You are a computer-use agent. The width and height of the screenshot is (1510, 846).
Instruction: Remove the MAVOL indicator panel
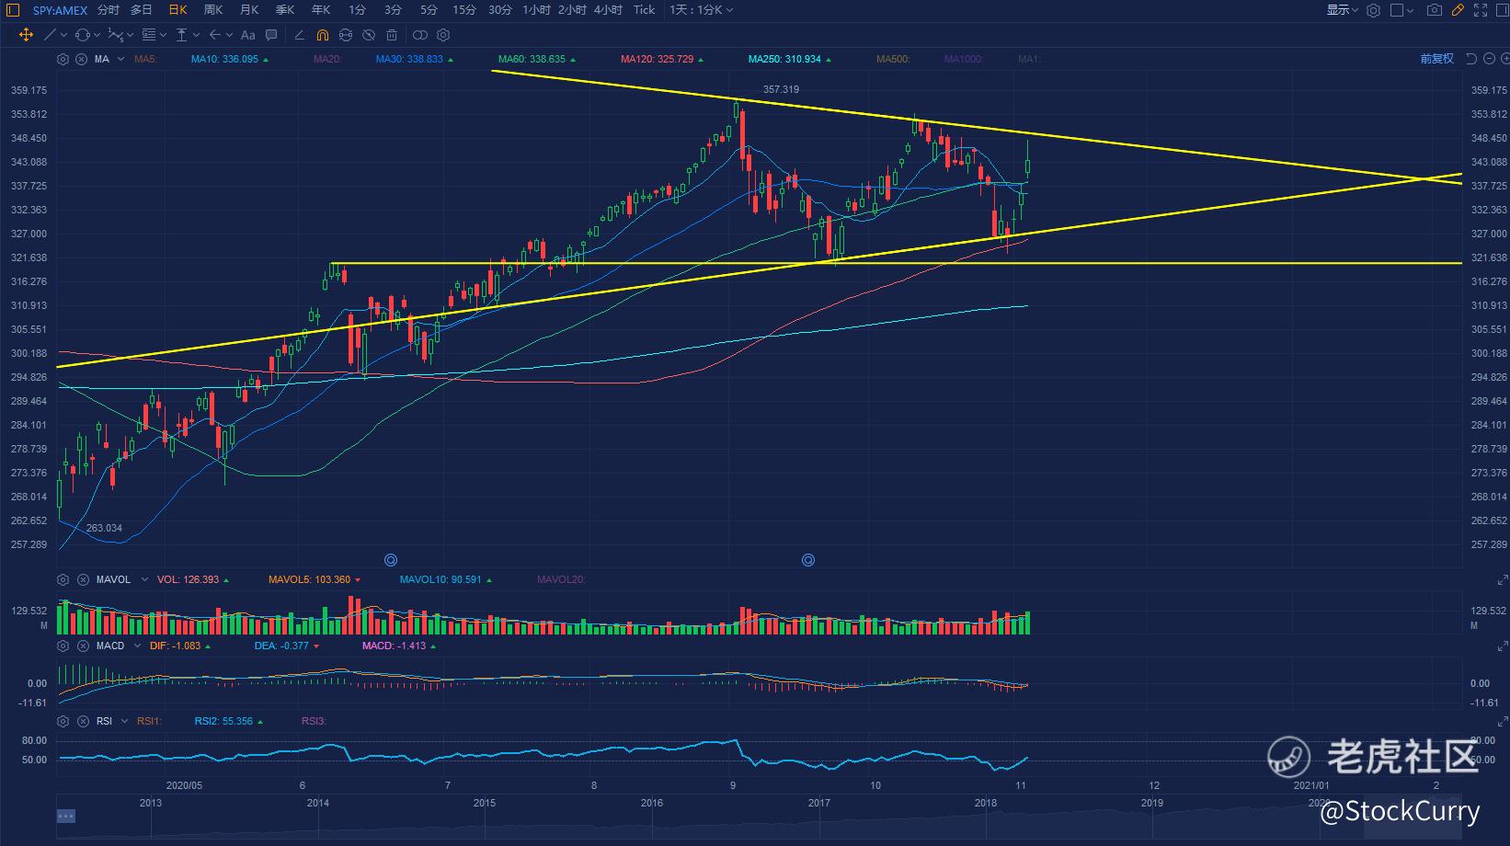pos(83,579)
